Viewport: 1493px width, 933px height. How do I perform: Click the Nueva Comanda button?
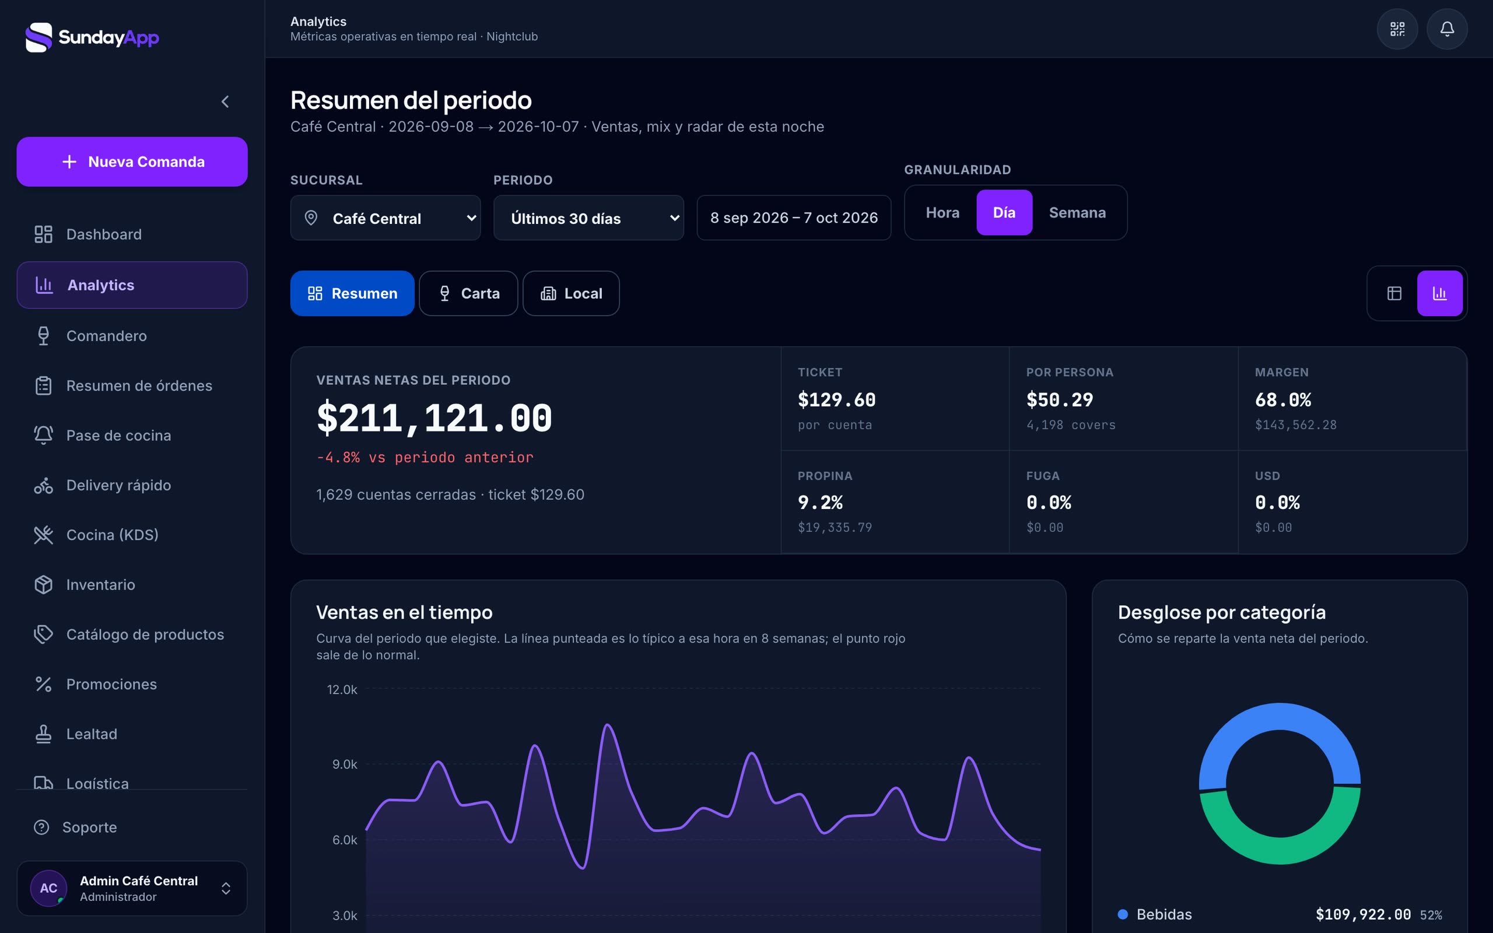132,162
